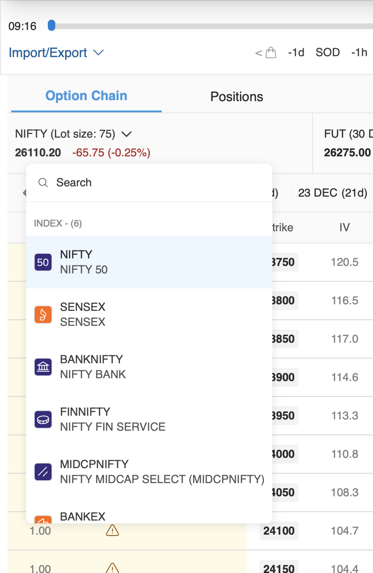Screen dimensions: 373x573
Task: Jump back one day with -1d
Action: pyautogui.click(x=296, y=52)
